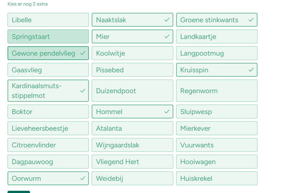Select the Pissebed option
Screen dimensions: 285x193
click(x=132, y=70)
